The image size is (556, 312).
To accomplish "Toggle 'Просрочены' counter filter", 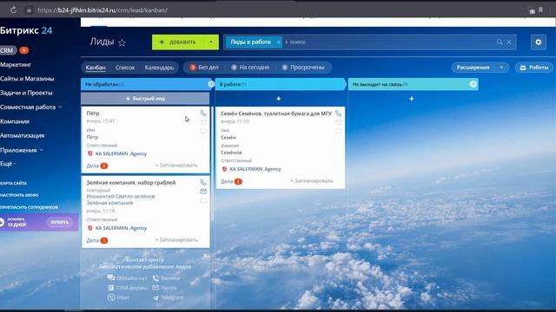I will pos(303,68).
